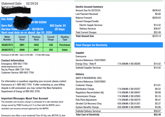Click the Customer Charge amount $13.81

pos(157,85)
